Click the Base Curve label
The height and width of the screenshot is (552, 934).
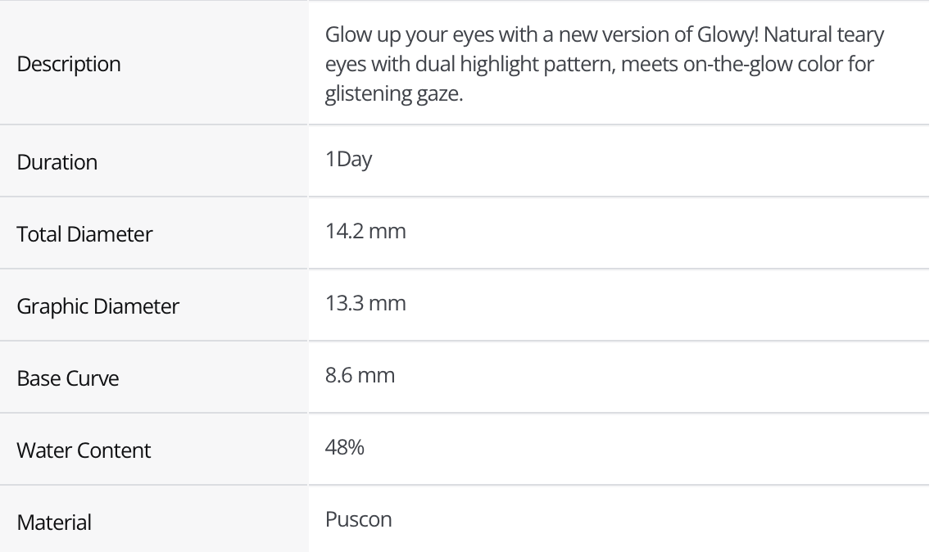coord(68,378)
